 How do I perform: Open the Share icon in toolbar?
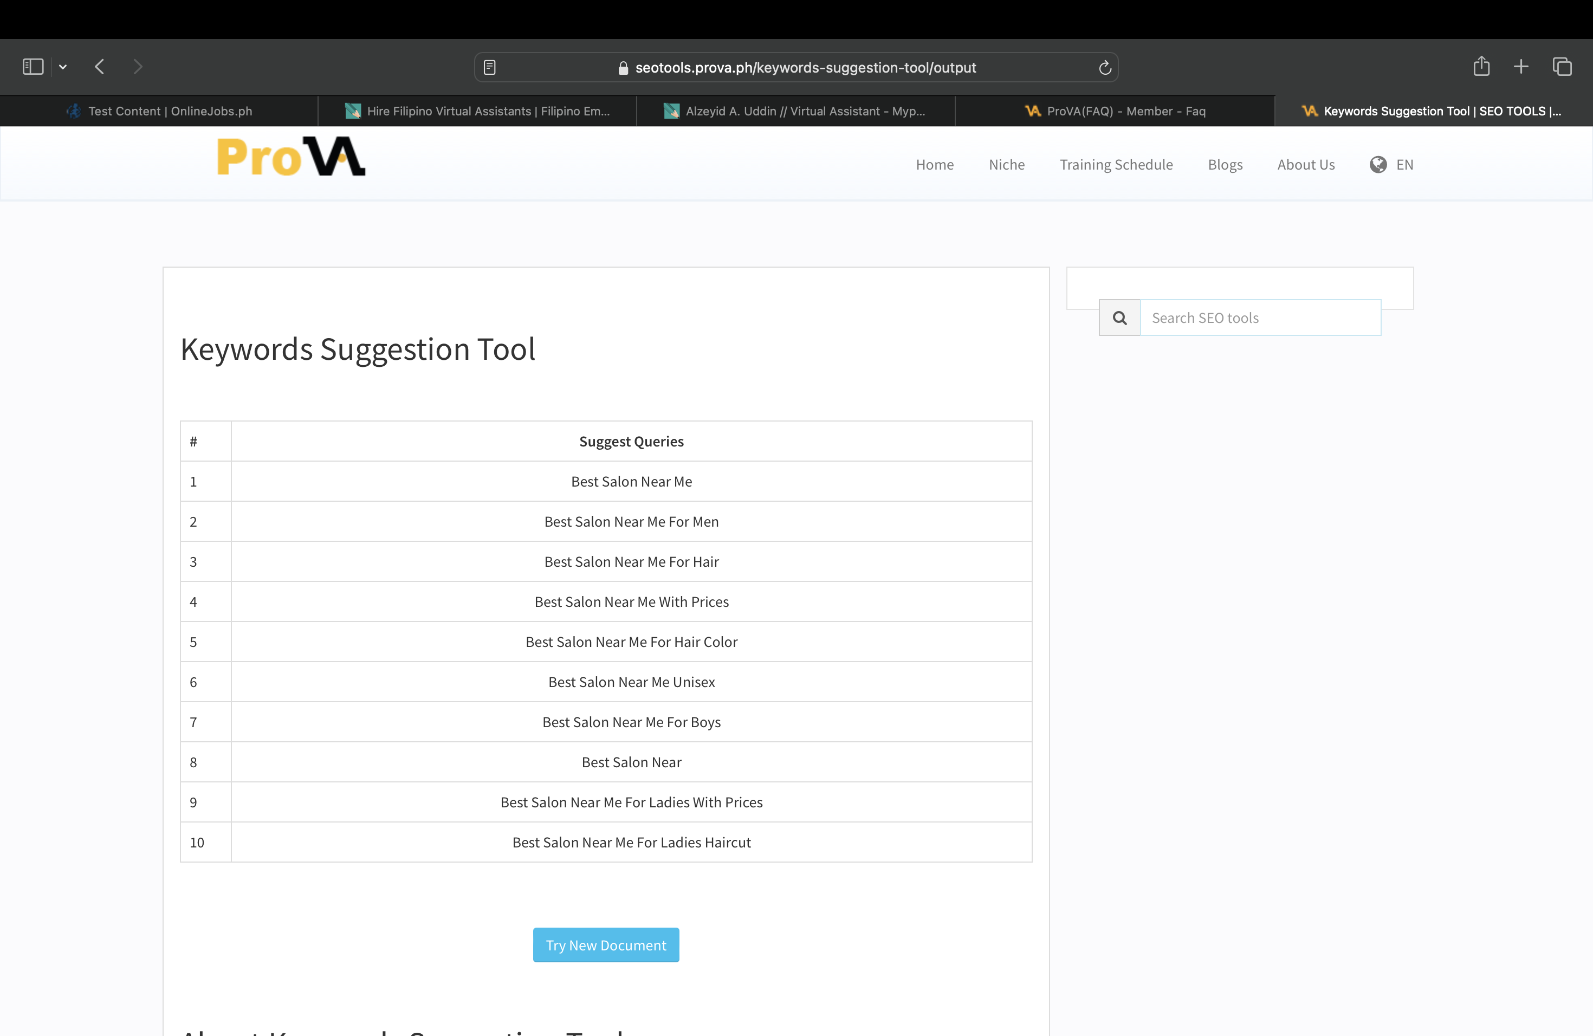(1481, 66)
